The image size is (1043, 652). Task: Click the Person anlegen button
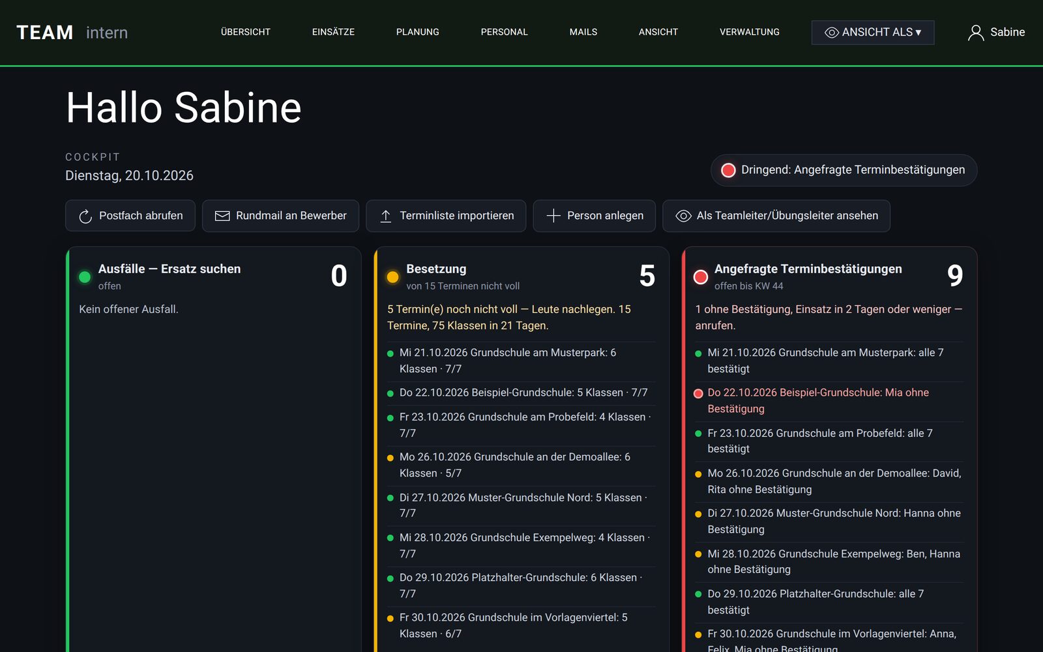595,216
